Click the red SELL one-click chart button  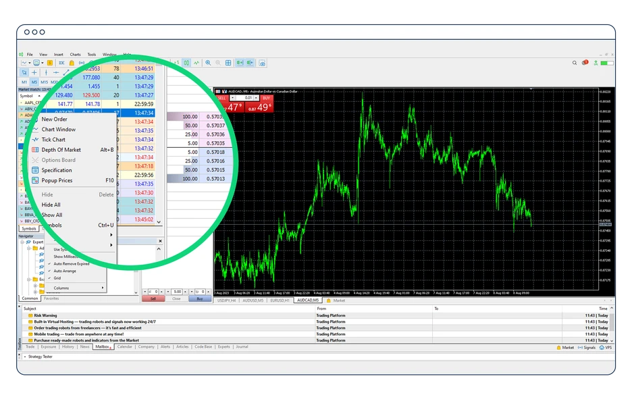[x=223, y=98]
